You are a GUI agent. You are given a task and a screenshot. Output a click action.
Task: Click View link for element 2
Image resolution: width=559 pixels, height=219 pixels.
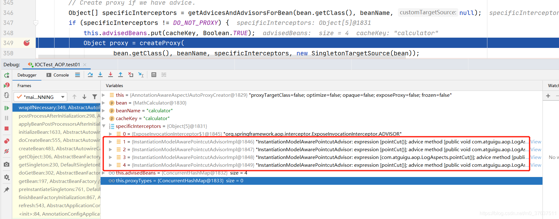536,149
